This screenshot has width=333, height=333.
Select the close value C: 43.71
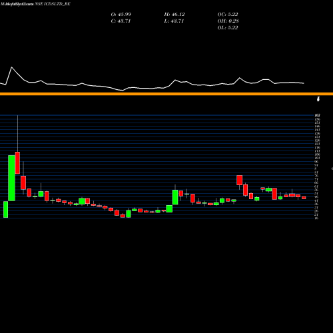coord(121,21)
